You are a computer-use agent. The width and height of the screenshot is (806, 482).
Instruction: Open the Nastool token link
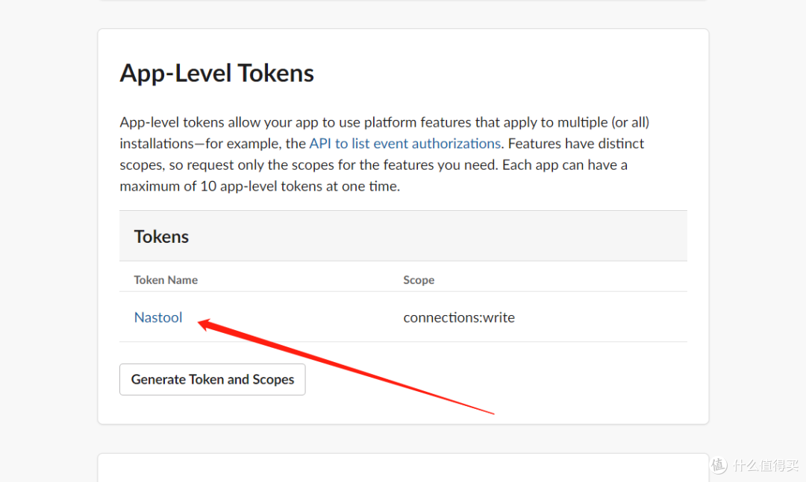coord(158,317)
